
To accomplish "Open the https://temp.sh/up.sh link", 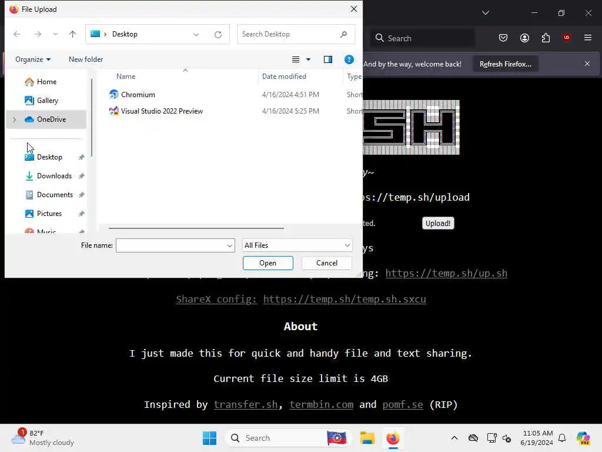I will pos(446,273).
